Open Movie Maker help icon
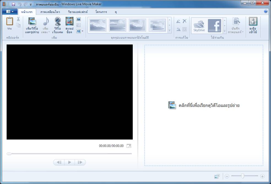This screenshot has height=184, width=271. coord(265,12)
